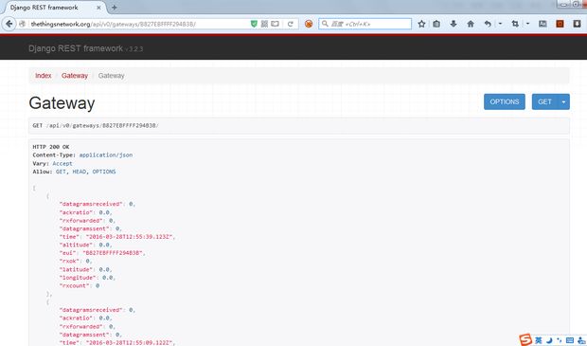Click the "longitude" key
Screen dimensions: 587x346
coord(78,278)
